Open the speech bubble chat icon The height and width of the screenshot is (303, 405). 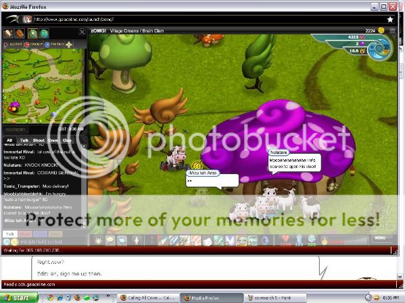110,241
